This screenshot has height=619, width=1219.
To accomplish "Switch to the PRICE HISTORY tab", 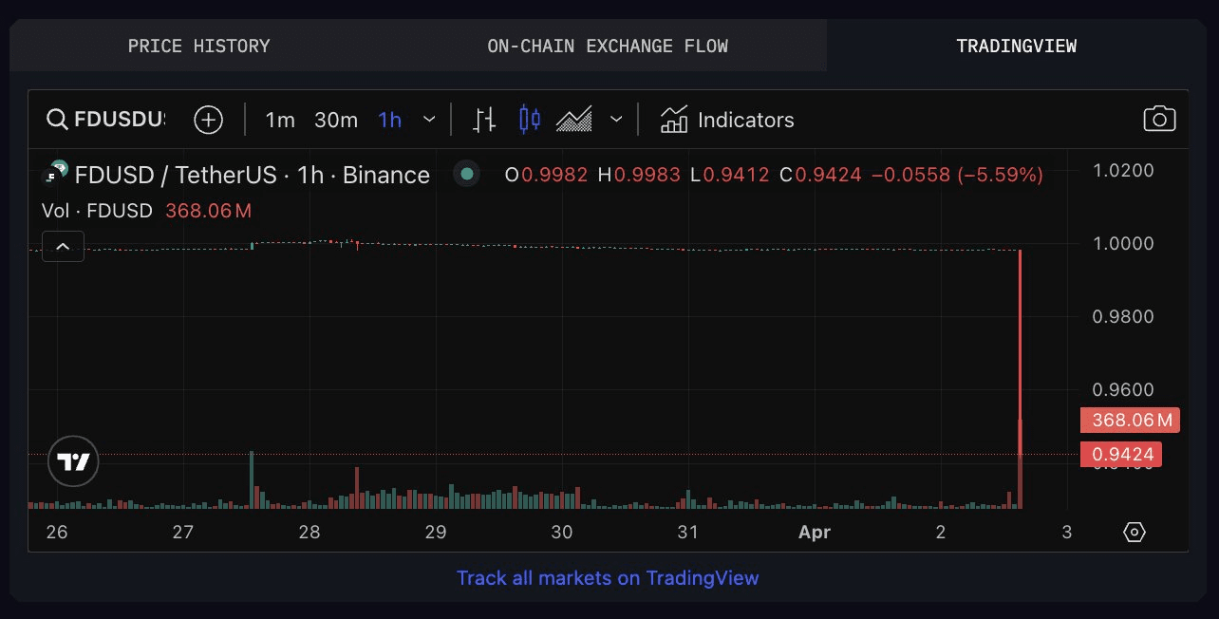I will pyautogui.click(x=198, y=45).
